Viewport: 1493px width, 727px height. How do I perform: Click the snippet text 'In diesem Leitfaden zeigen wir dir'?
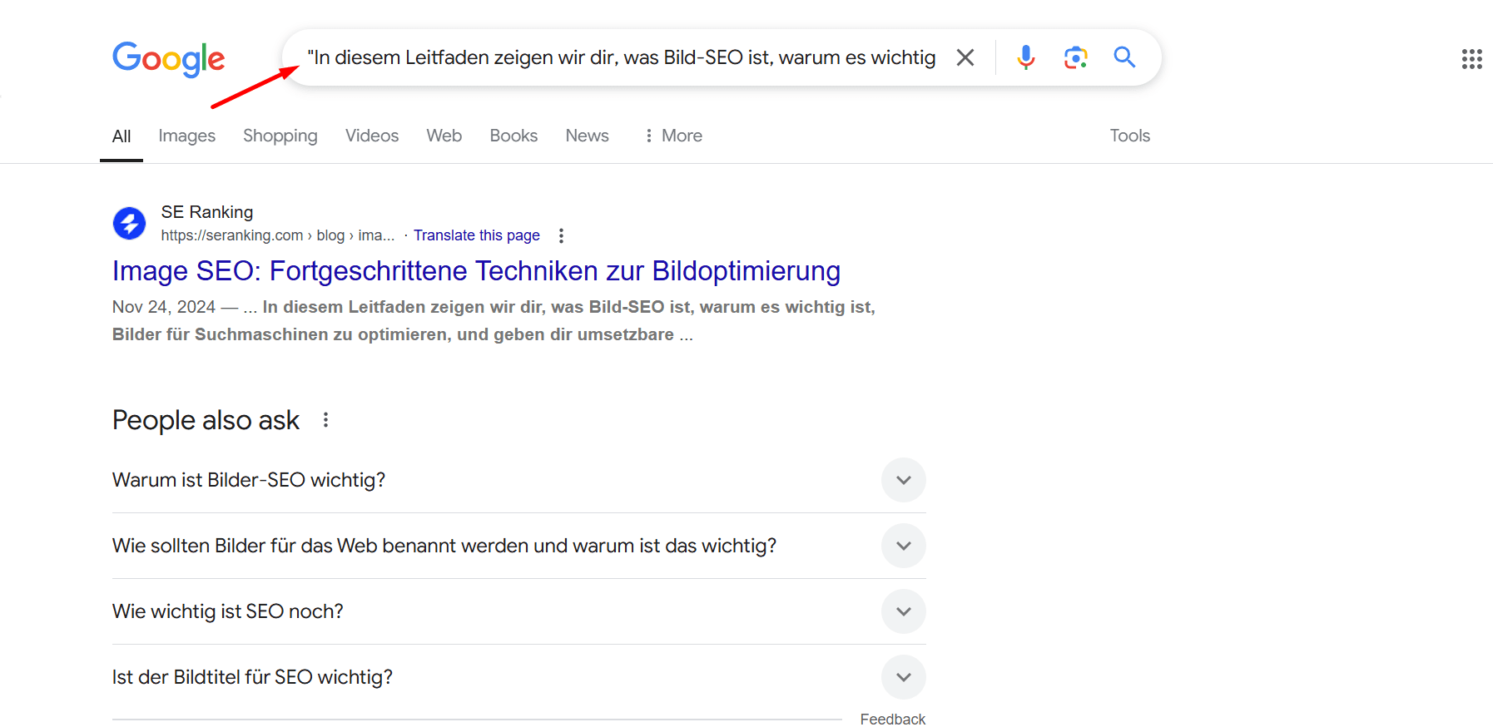click(x=403, y=307)
